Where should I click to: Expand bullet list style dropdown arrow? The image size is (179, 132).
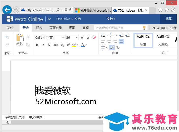(x=107, y=35)
